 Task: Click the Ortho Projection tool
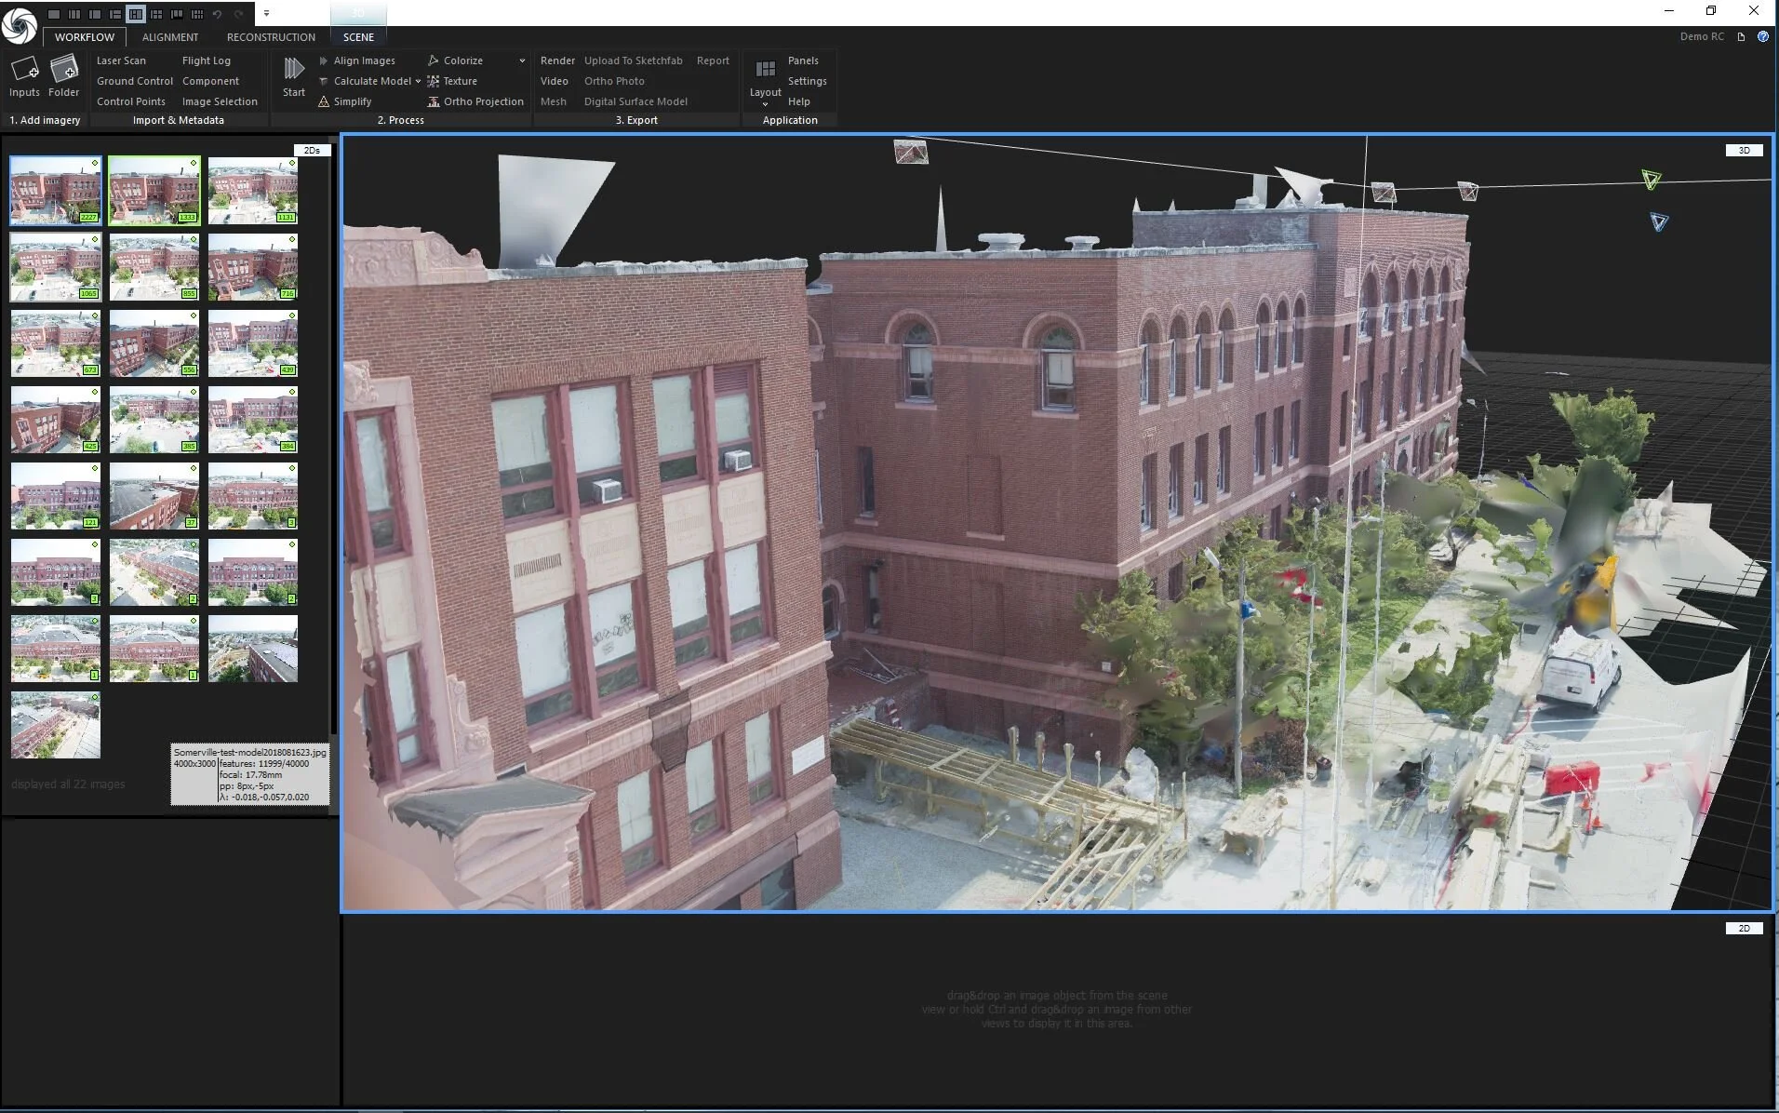click(x=475, y=101)
